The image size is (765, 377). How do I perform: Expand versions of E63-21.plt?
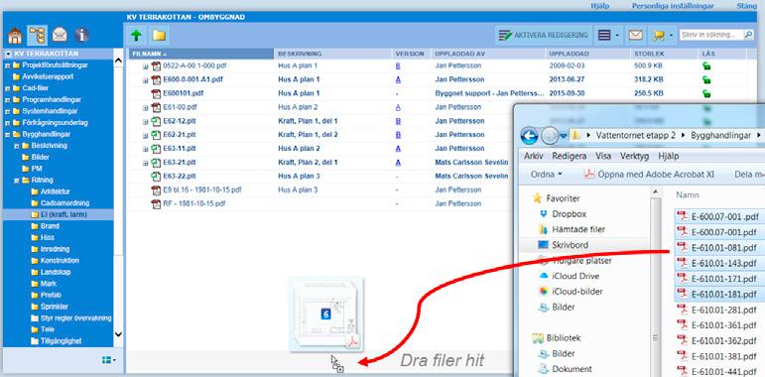(146, 163)
